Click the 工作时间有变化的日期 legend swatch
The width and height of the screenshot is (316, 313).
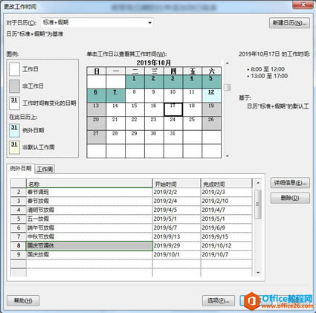click(14, 103)
